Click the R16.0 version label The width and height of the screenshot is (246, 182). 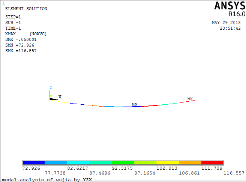(237, 14)
